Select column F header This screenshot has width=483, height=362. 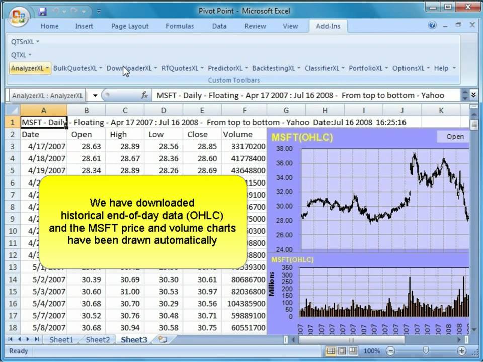244,110
